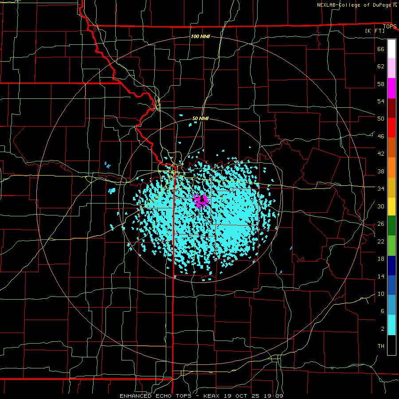
Task: Click the bright yellow legend swatch
Action: point(391,207)
